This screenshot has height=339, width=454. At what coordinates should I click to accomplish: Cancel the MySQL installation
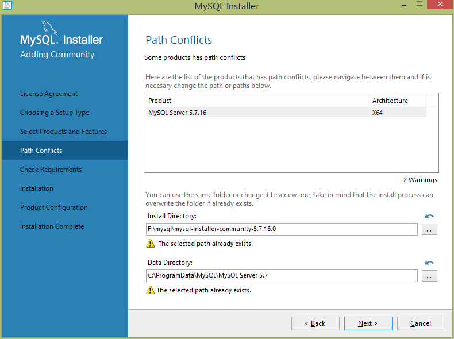[x=421, y=323]
